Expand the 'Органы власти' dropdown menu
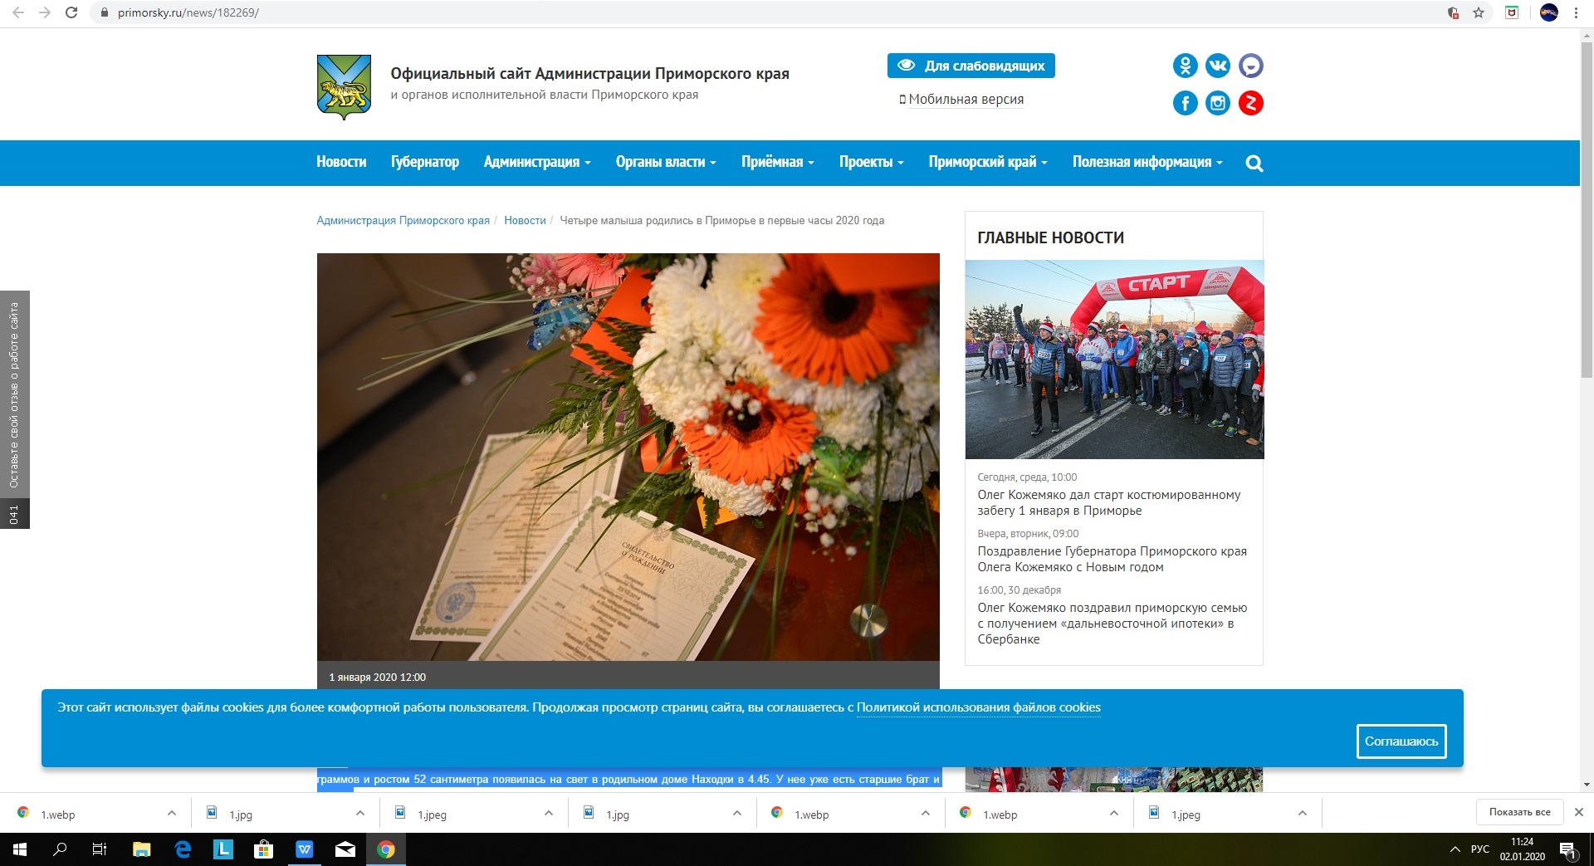1594x866 pixels. point(666,162)
